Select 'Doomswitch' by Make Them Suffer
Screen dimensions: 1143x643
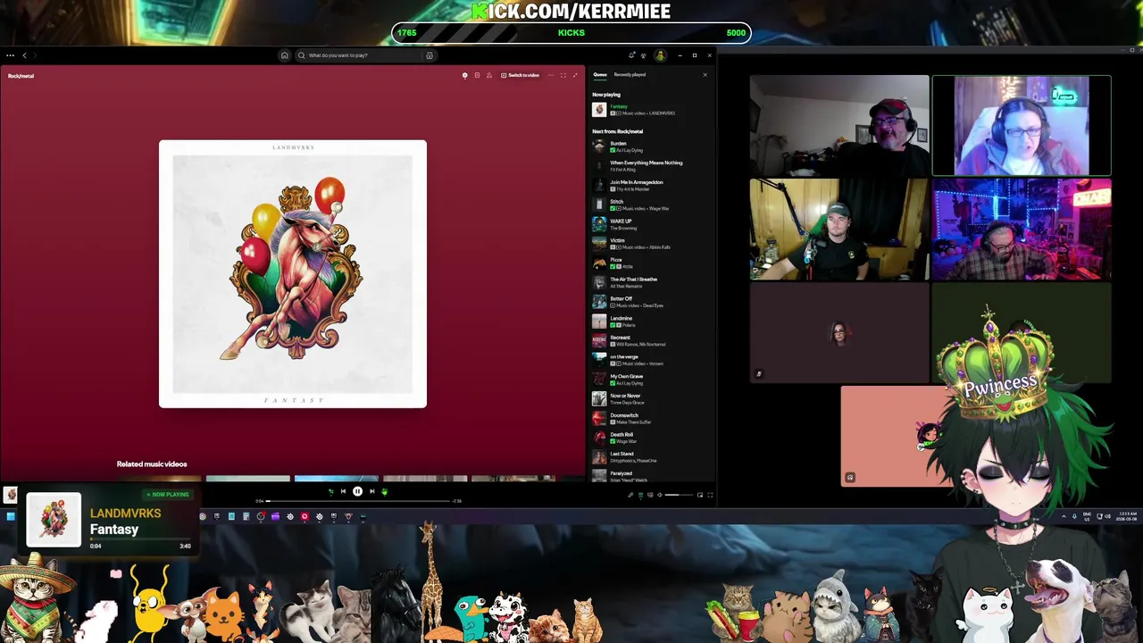652,418
